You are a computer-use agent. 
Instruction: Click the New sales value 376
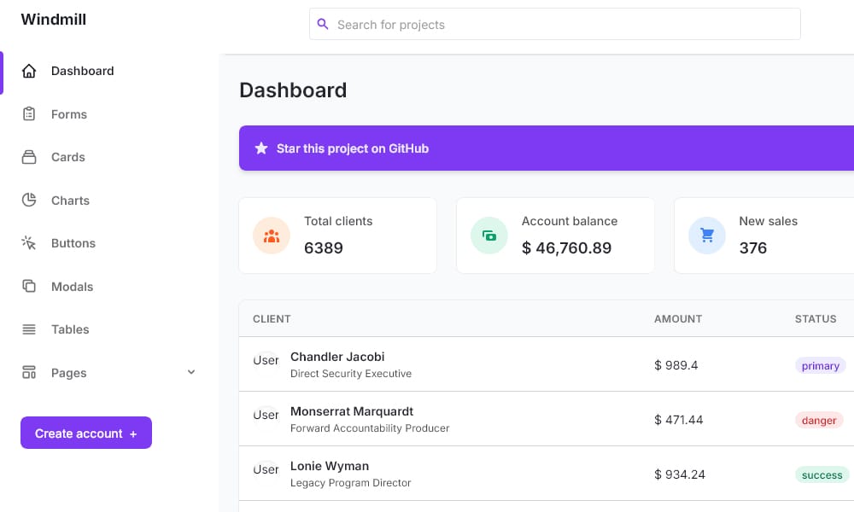752,248
